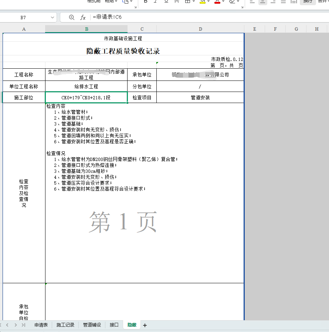Switch to the 申请表 sheet tab
The width and height of the screenshot is (329, 332).
(41, 325)
